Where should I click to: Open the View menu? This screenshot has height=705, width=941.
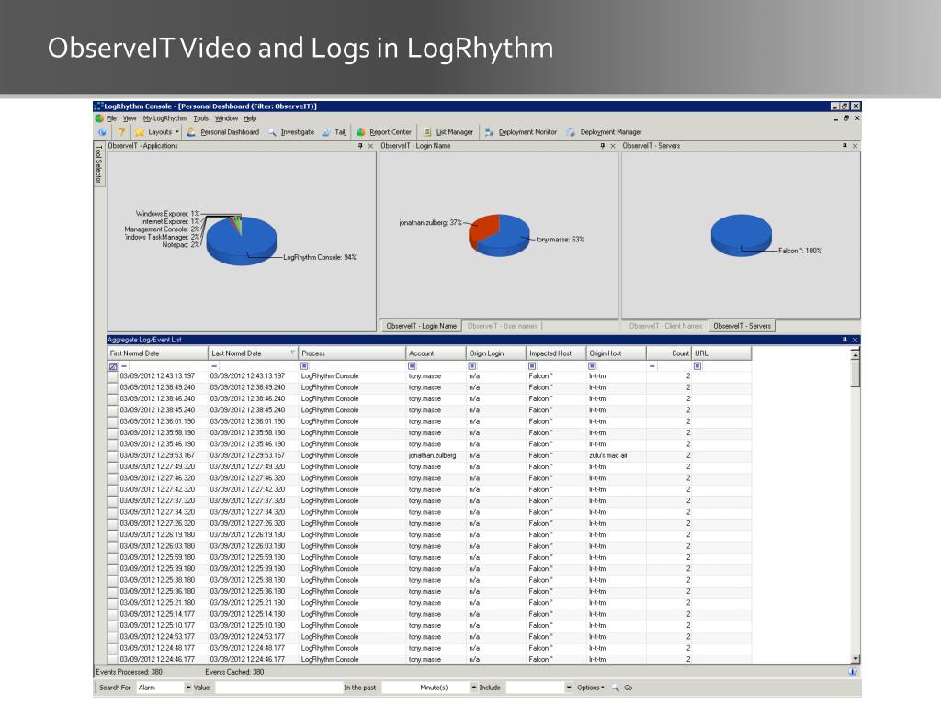(130, 118)
